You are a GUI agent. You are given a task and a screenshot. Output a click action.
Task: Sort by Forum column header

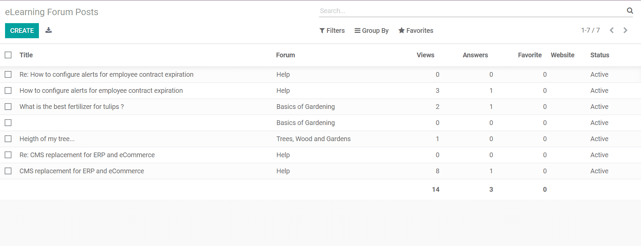tap(285, 55)
